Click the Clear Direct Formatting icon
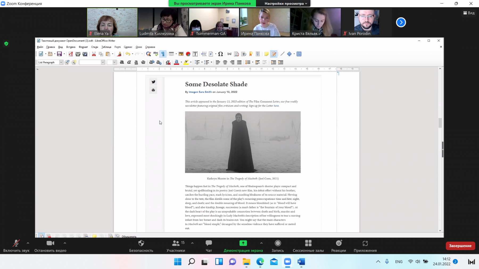The width and height of the screenshot is (479, 269). point(168,62)
